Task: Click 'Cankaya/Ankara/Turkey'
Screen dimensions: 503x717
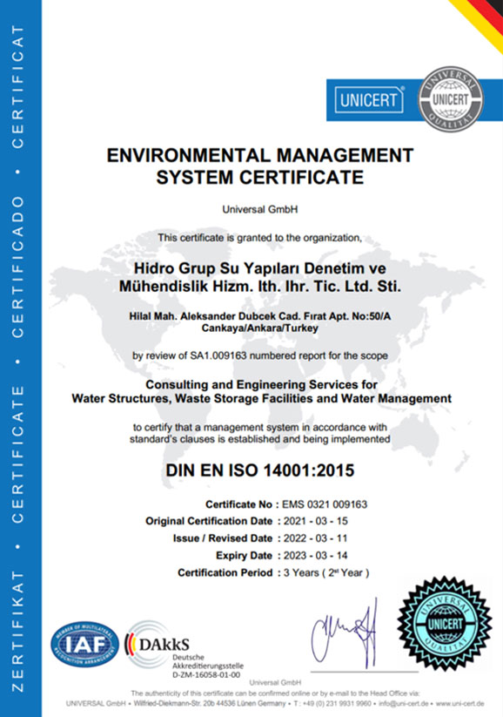Action: (260, 328)
